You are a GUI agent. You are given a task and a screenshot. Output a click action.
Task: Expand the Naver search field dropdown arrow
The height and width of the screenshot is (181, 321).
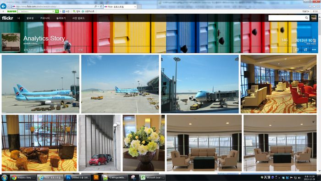click(54, 11)
